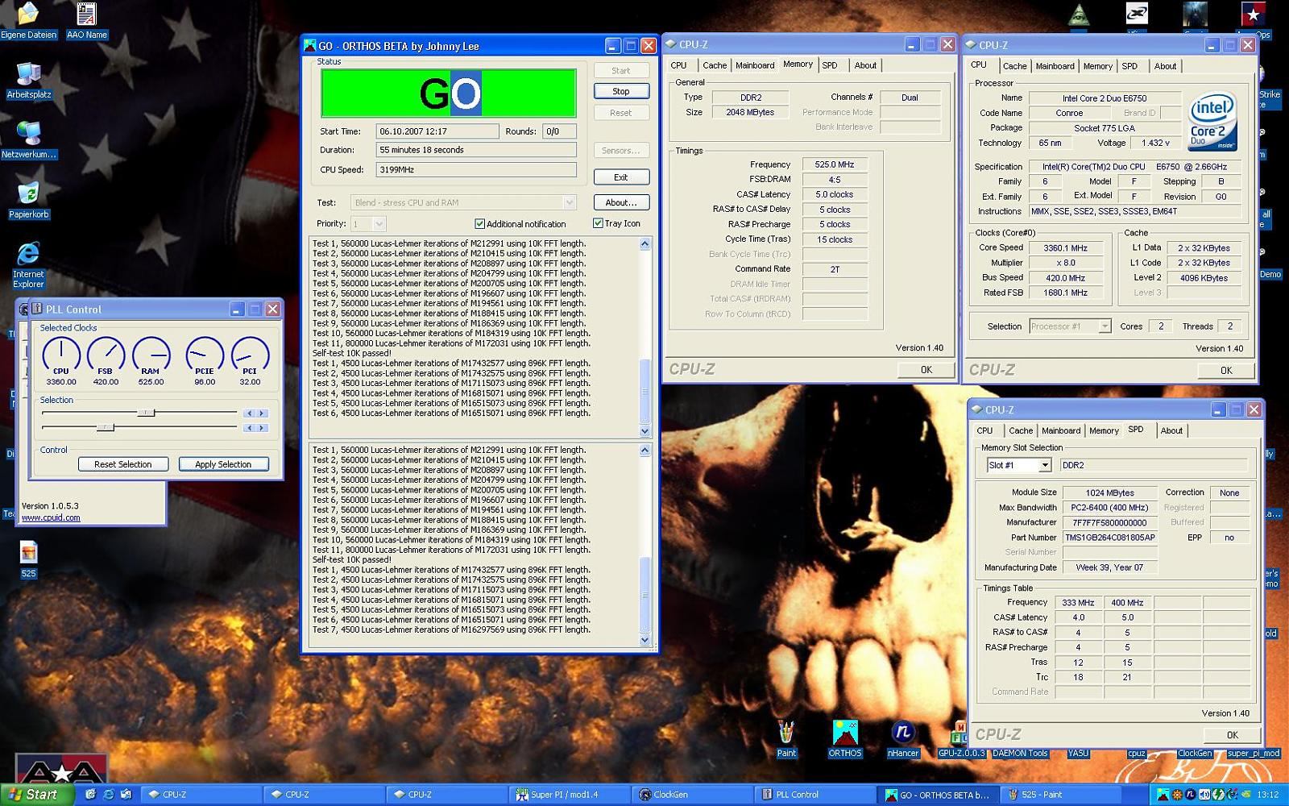
Task: Select About tab in top-right CPU-Z window
Action: [x=1165, y=67]
